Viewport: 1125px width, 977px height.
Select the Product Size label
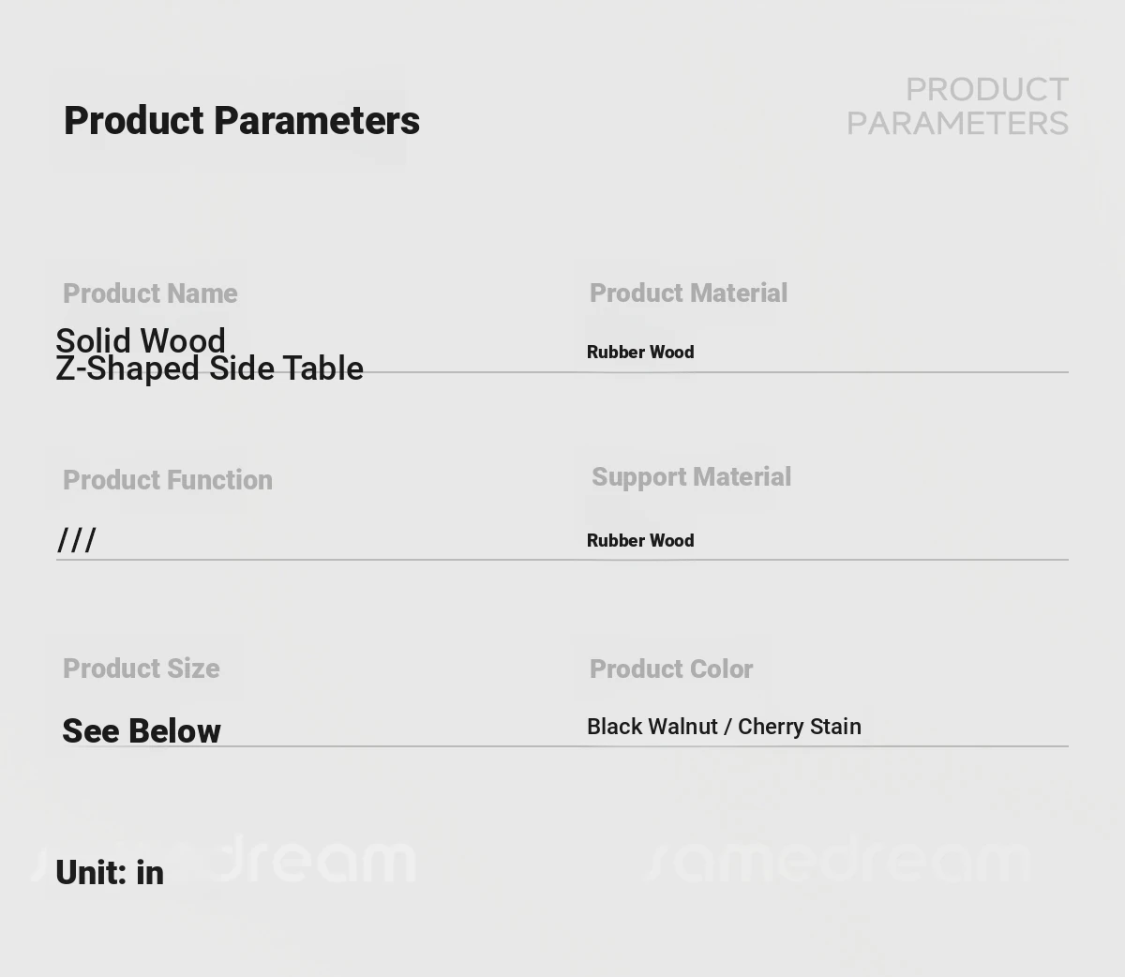[142, 669]
